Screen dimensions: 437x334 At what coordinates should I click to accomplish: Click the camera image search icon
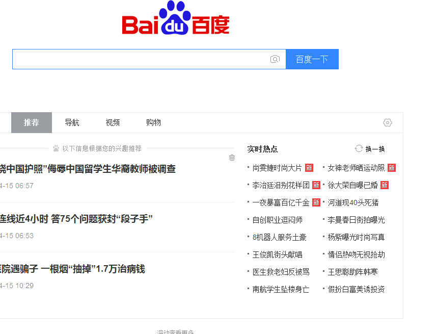point(275,59)
